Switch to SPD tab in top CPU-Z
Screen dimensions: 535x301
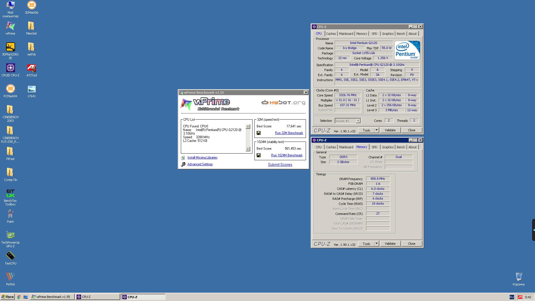pyautogui.click(x=374, y=34)
